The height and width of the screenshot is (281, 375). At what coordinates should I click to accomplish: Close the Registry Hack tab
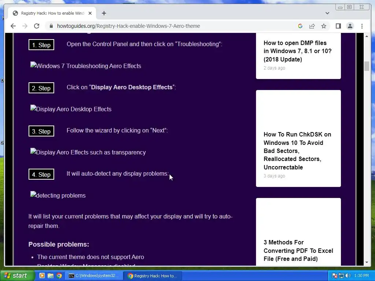(90, 13)
